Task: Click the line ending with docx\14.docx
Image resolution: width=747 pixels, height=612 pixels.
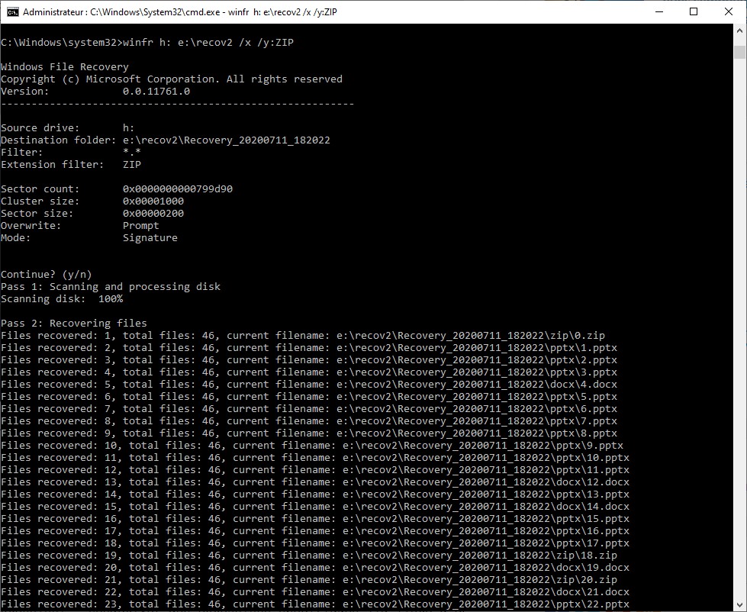Action: pyautogui.click(x=315, y=507)
